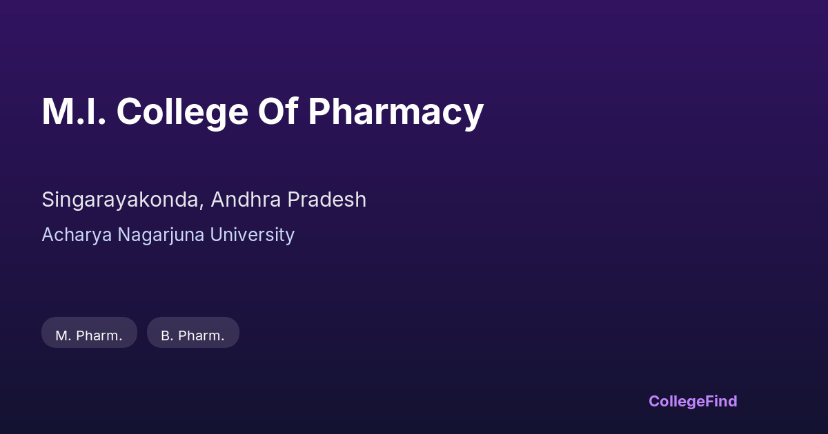Image resolution: width=828 pixels, height=434 pixels.
Task: Open the Acharya Nagarjuna University link
Action: [168, 235]
